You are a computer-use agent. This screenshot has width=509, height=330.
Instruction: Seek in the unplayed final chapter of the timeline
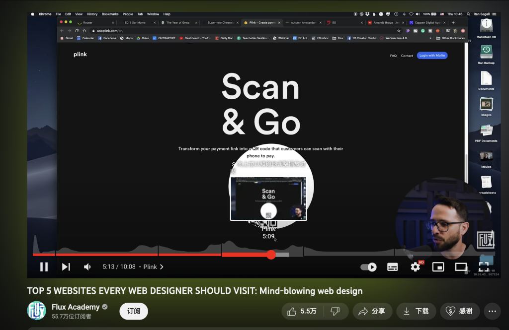pyautogui.click(x=445, y=255)
